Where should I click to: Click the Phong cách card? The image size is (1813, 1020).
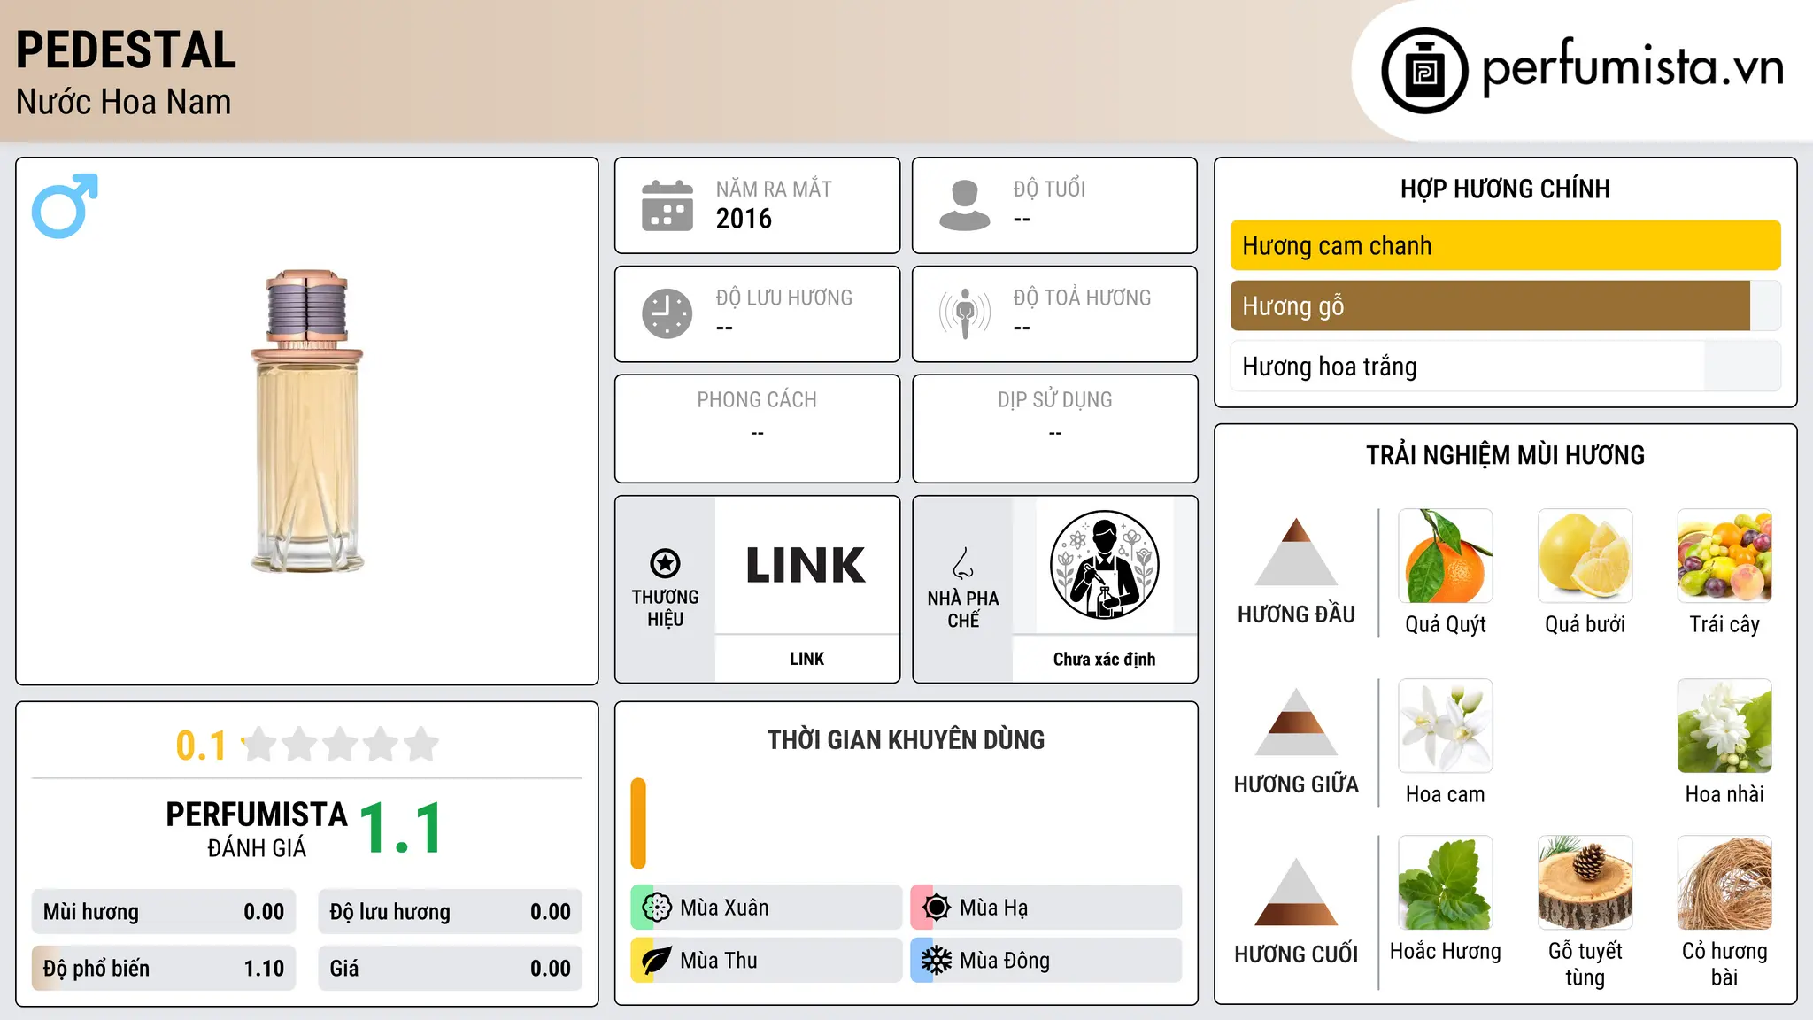[x=757, y=429]
